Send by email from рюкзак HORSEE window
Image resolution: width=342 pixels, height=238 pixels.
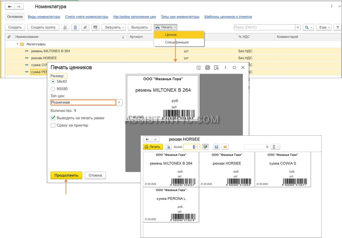tap(225, 147)
